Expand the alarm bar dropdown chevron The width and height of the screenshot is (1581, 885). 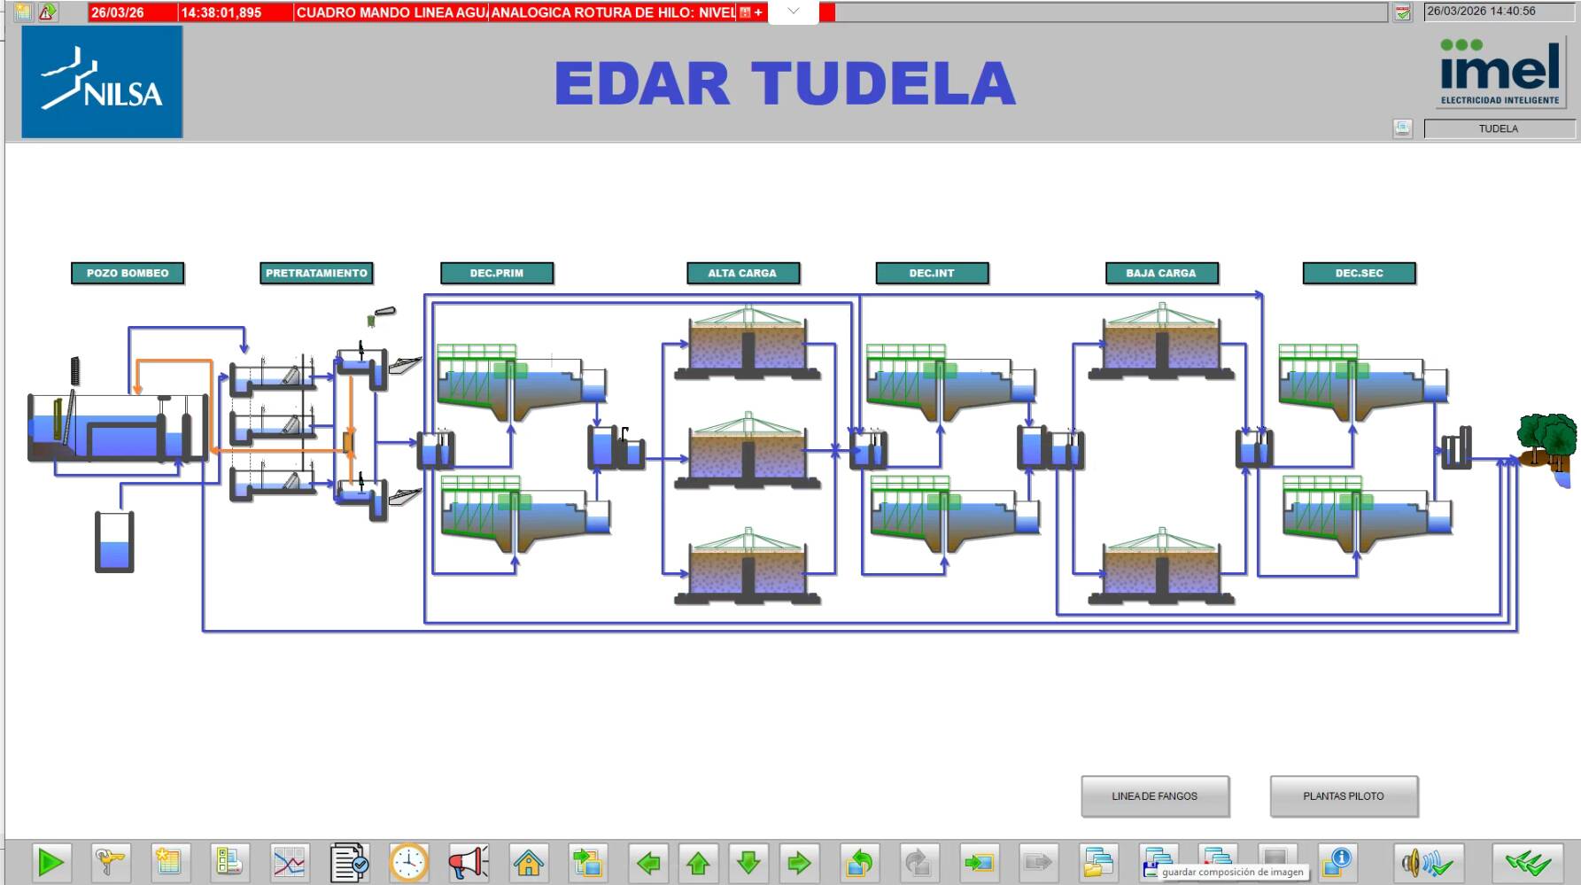[794, 12]
